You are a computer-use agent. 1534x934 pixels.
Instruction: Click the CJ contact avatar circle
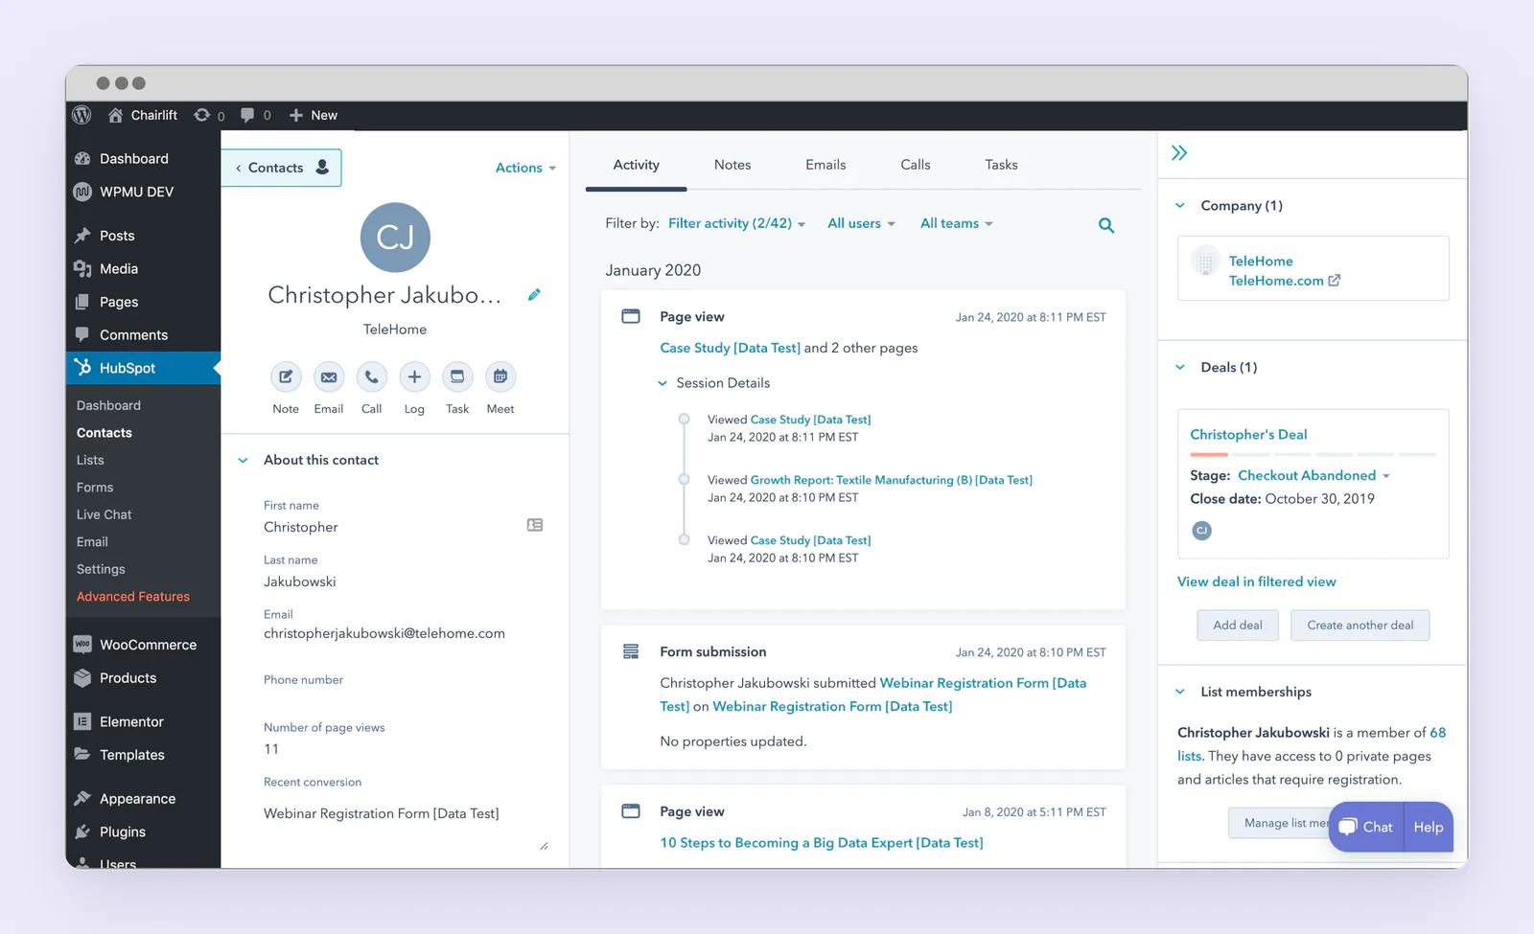(x=395, y=238)
